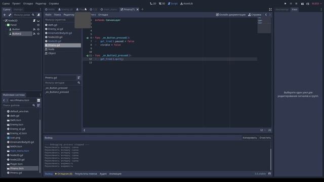Jump to _on_Button2_pressed in method list
The width and height of the screenshot is (324, 182).
point(63,92)
